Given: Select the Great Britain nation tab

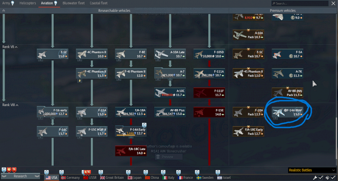Looking at the screenshot, I should click(x=112, y=178).
